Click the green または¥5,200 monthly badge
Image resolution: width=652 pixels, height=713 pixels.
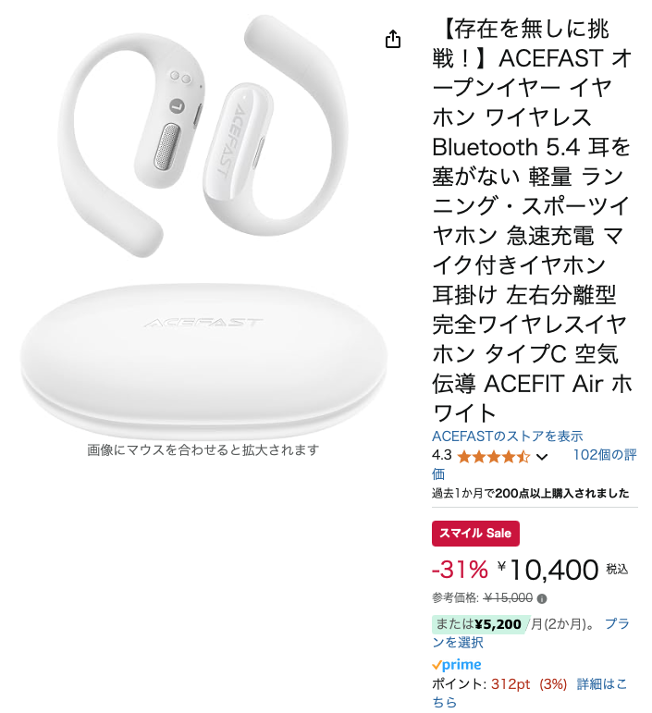pos(478,624)
